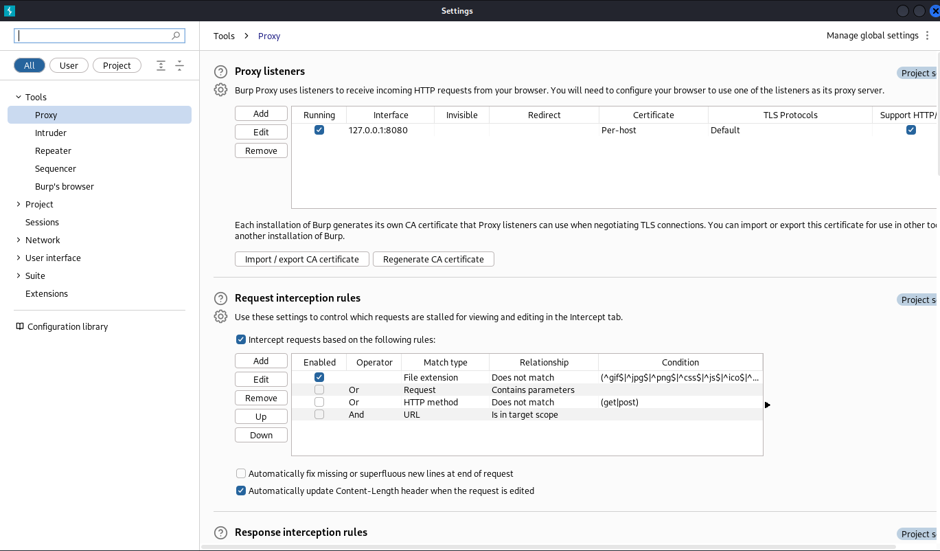Enable automatically fix missing new lines option

pyautogui.click(x=241, y=473)
